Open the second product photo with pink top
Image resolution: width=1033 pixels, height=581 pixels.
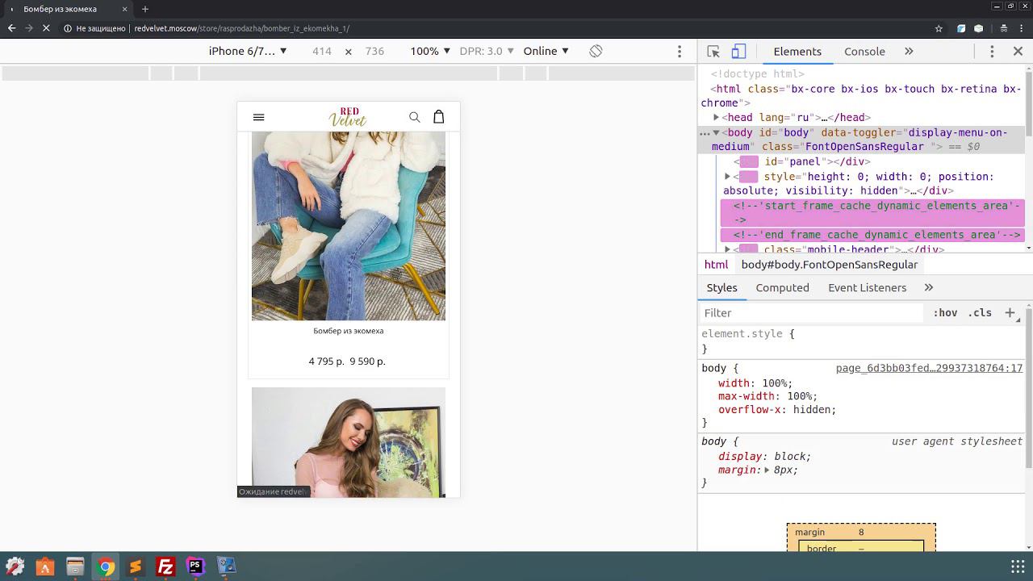[349, 442]
